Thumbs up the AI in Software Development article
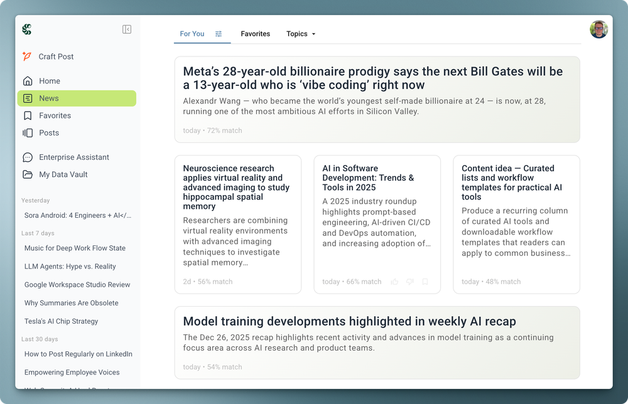Image resolution: width=628 pixels, height=404 pixels. point(394,282)
